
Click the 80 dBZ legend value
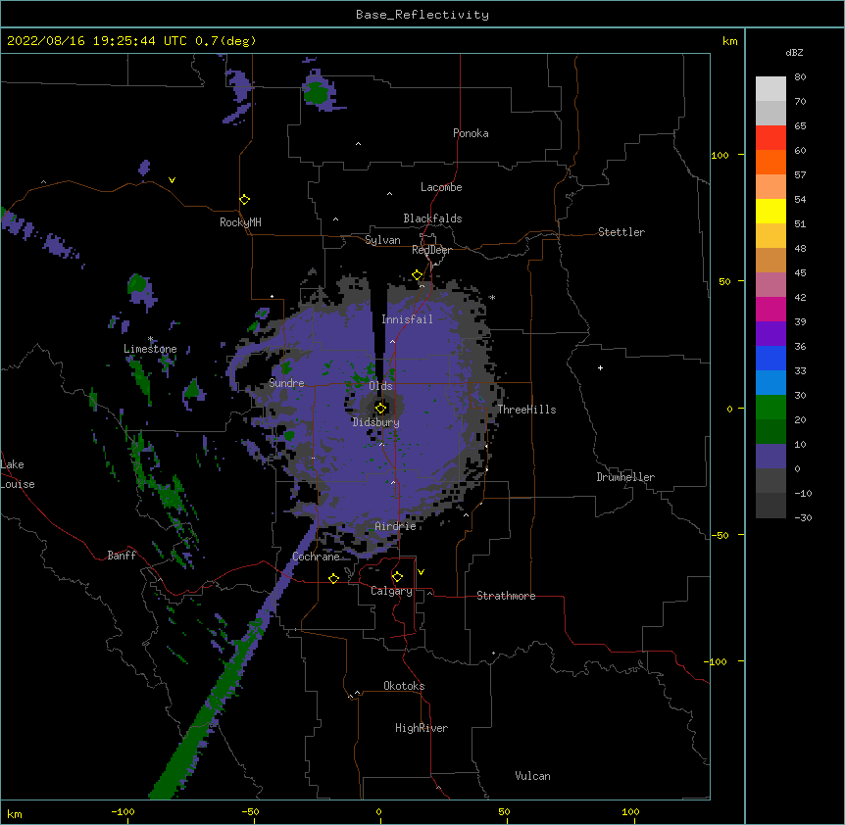800,77
